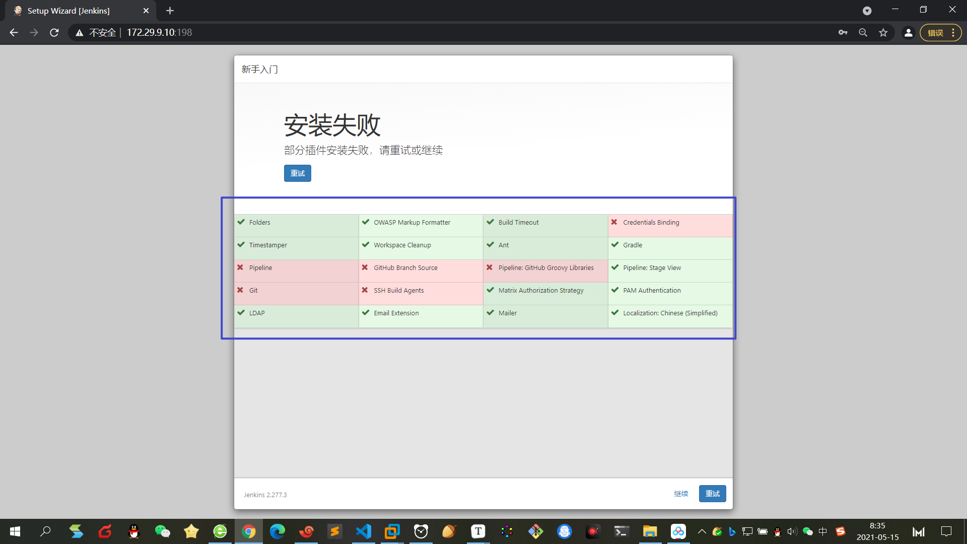Click the Jenkins 2.277.3 version text

pyautogui.click(x=265, y=495)
